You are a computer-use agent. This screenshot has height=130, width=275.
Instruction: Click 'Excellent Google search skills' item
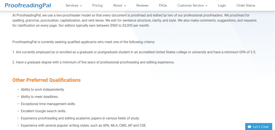tap(44, 111)
